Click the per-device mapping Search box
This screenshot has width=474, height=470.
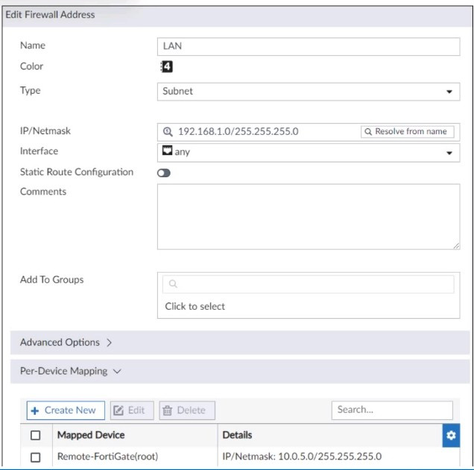[392, 410]
